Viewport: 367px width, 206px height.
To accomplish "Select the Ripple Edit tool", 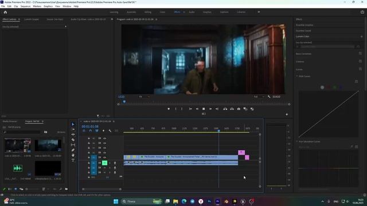I will pos(73,134).
